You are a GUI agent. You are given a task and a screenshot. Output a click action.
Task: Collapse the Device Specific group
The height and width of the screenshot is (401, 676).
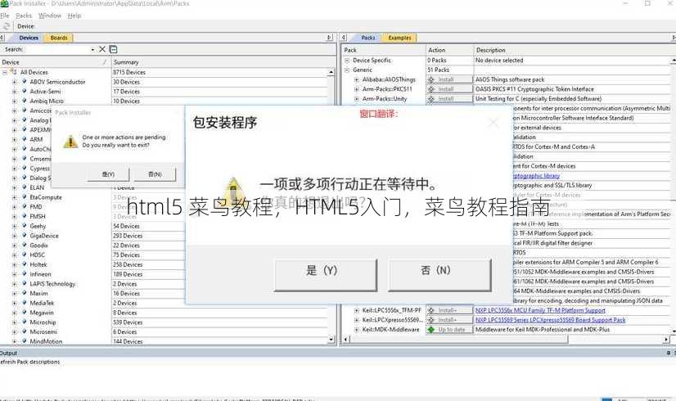point(347,61)
